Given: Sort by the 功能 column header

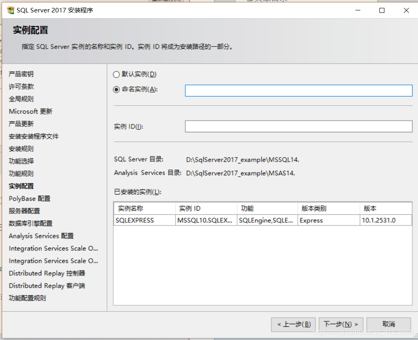Looking at the screenshot, I should coord(267,209).
